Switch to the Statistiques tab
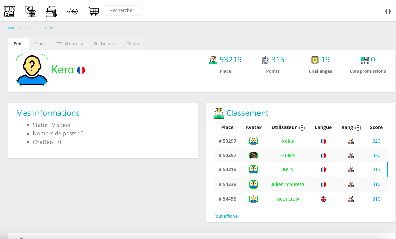 pos(104,44)
